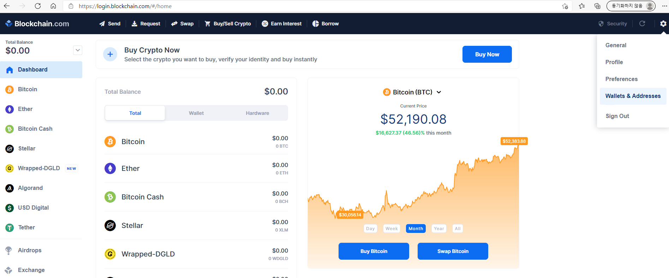Set chart range to Day

[x=370, y=228]
